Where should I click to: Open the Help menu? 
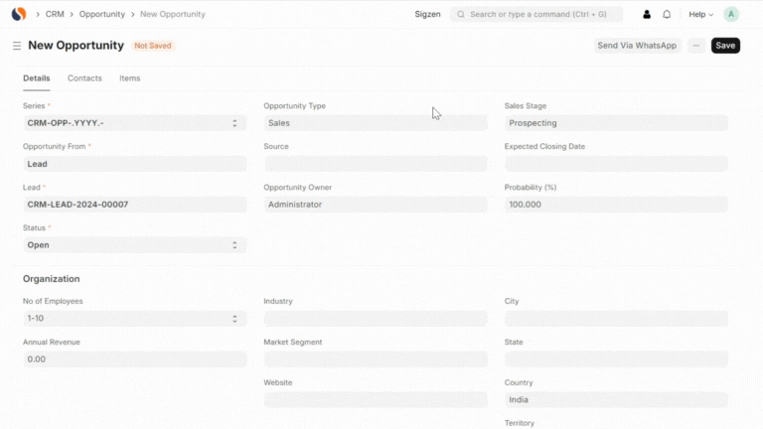[700, 15]
